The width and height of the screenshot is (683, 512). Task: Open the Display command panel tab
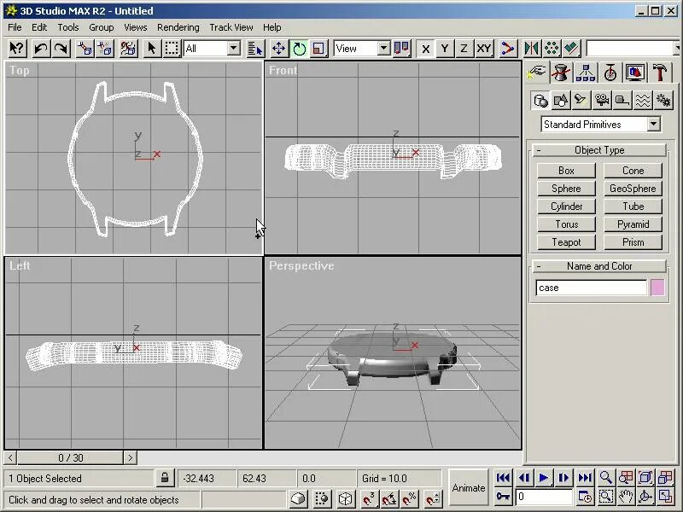point(634,73)
